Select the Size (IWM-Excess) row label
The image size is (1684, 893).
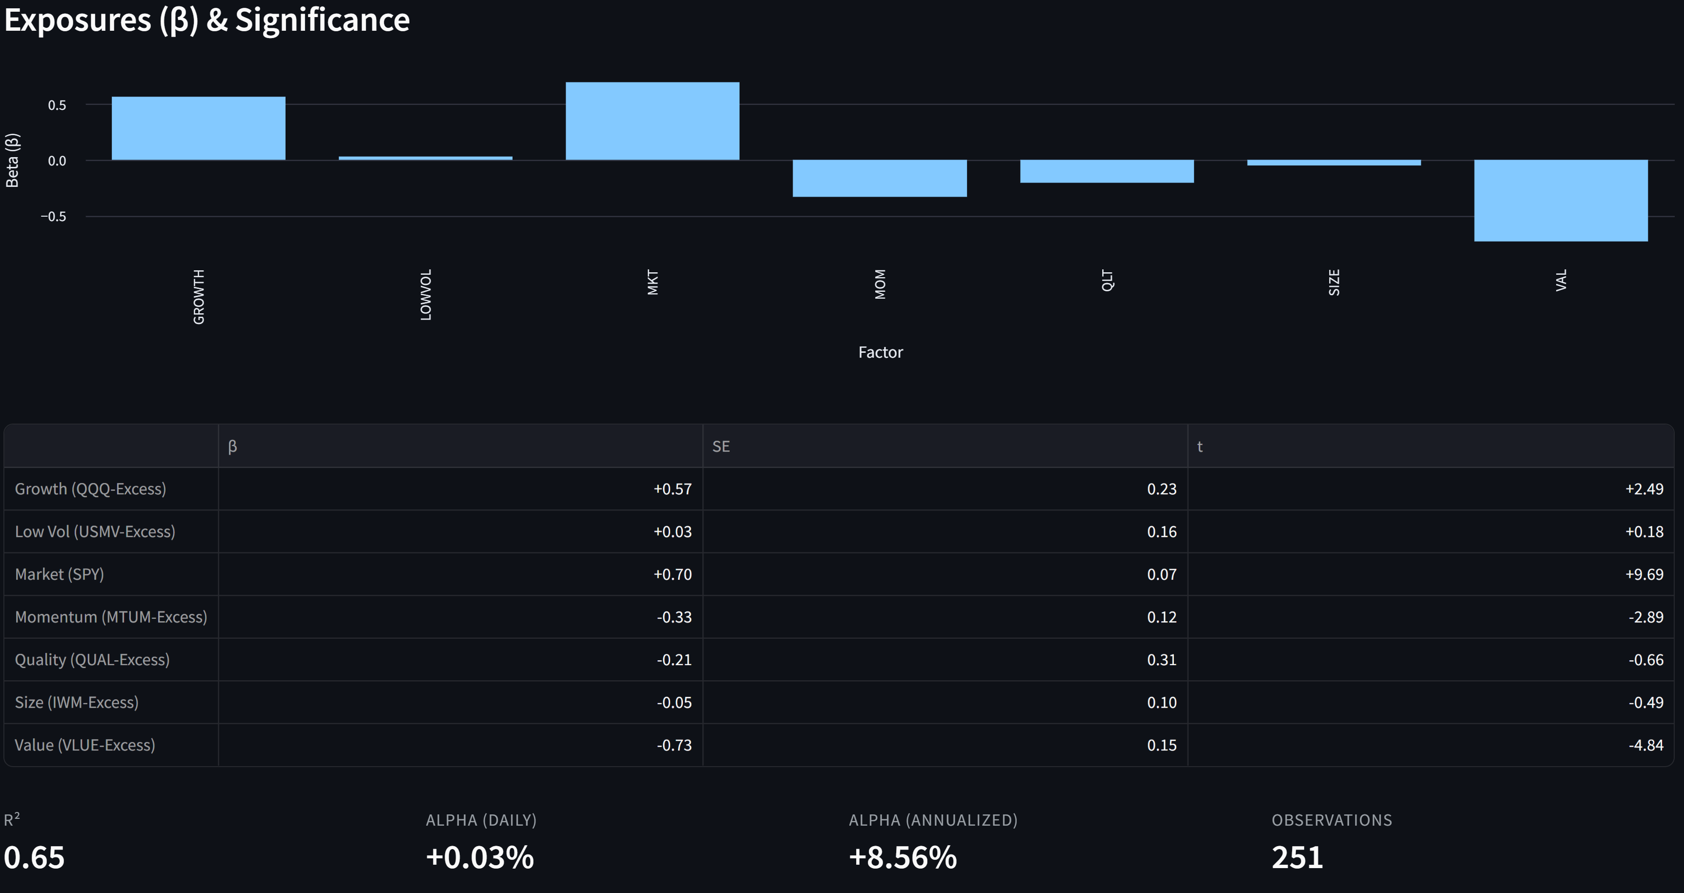pyautogui.click(x=77, y=702)
